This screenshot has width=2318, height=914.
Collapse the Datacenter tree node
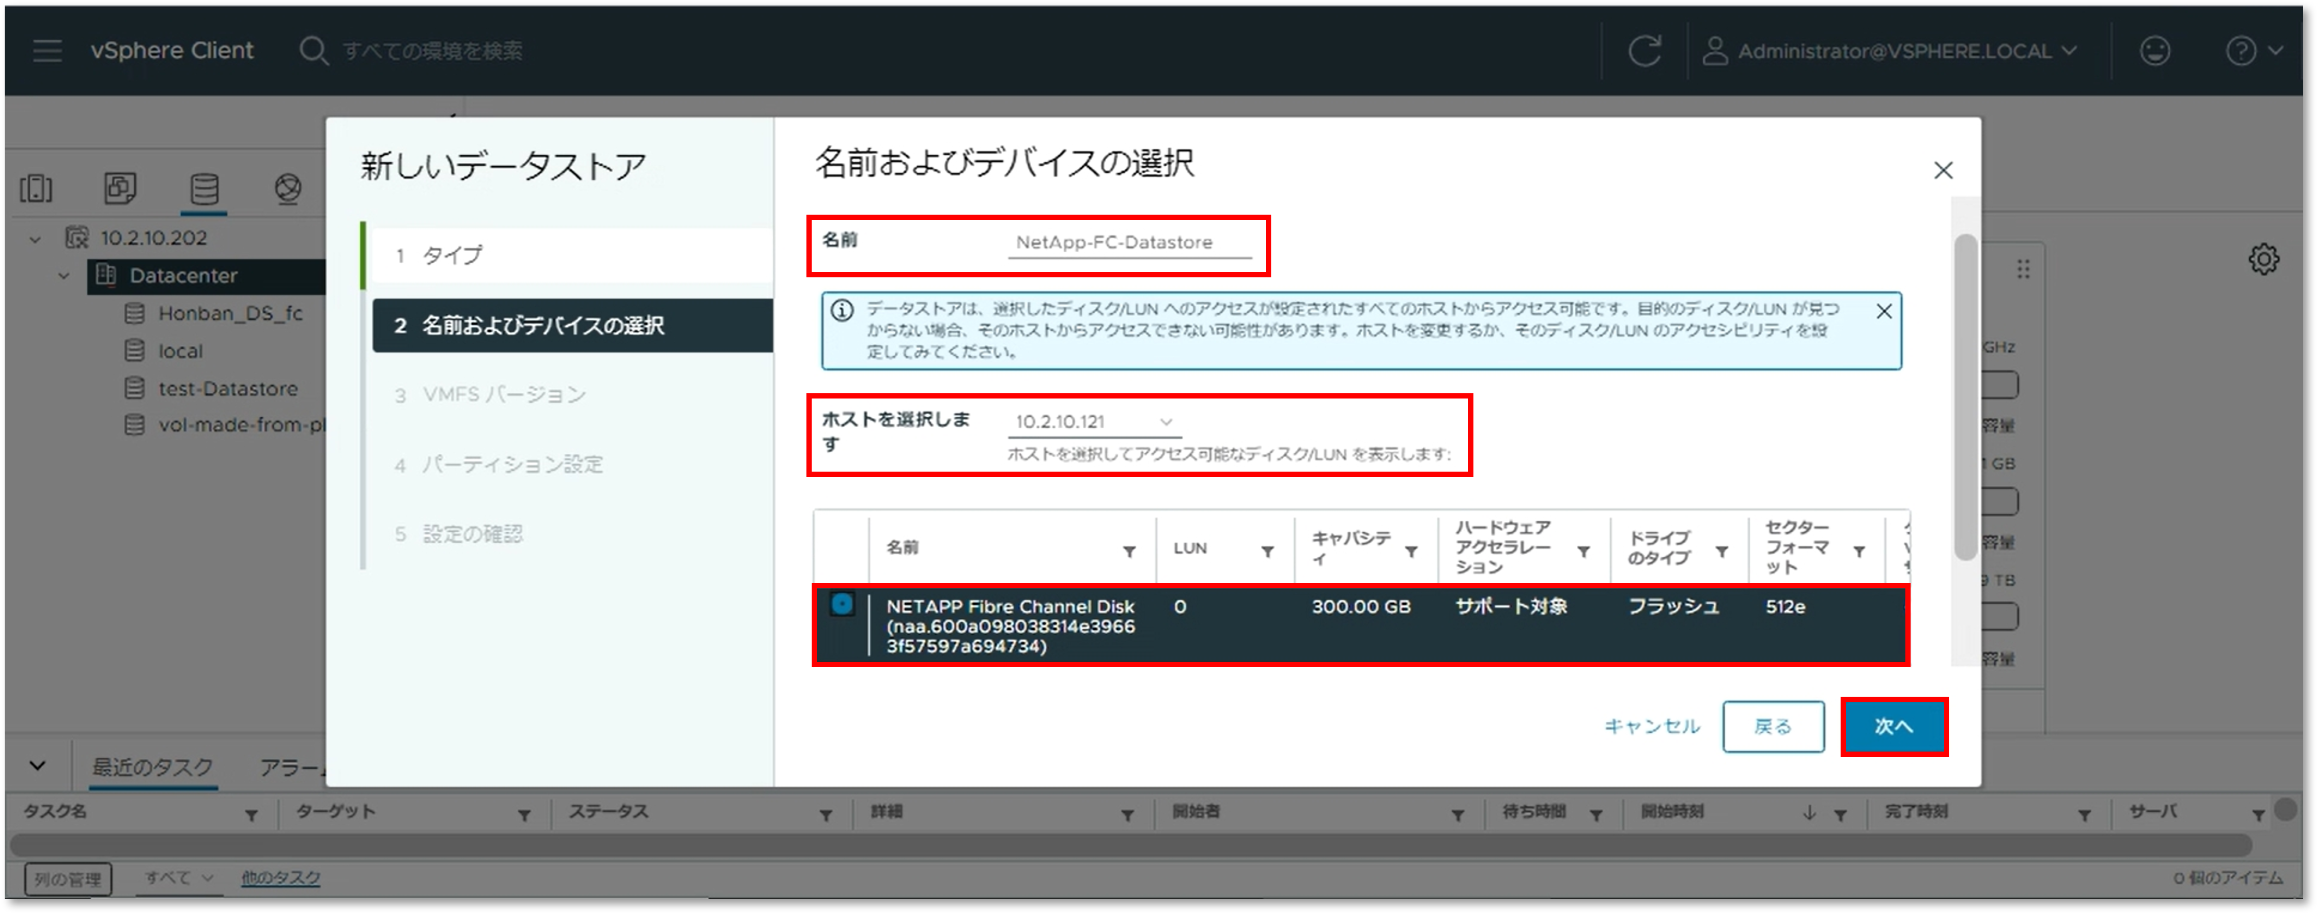coord(64,276)
